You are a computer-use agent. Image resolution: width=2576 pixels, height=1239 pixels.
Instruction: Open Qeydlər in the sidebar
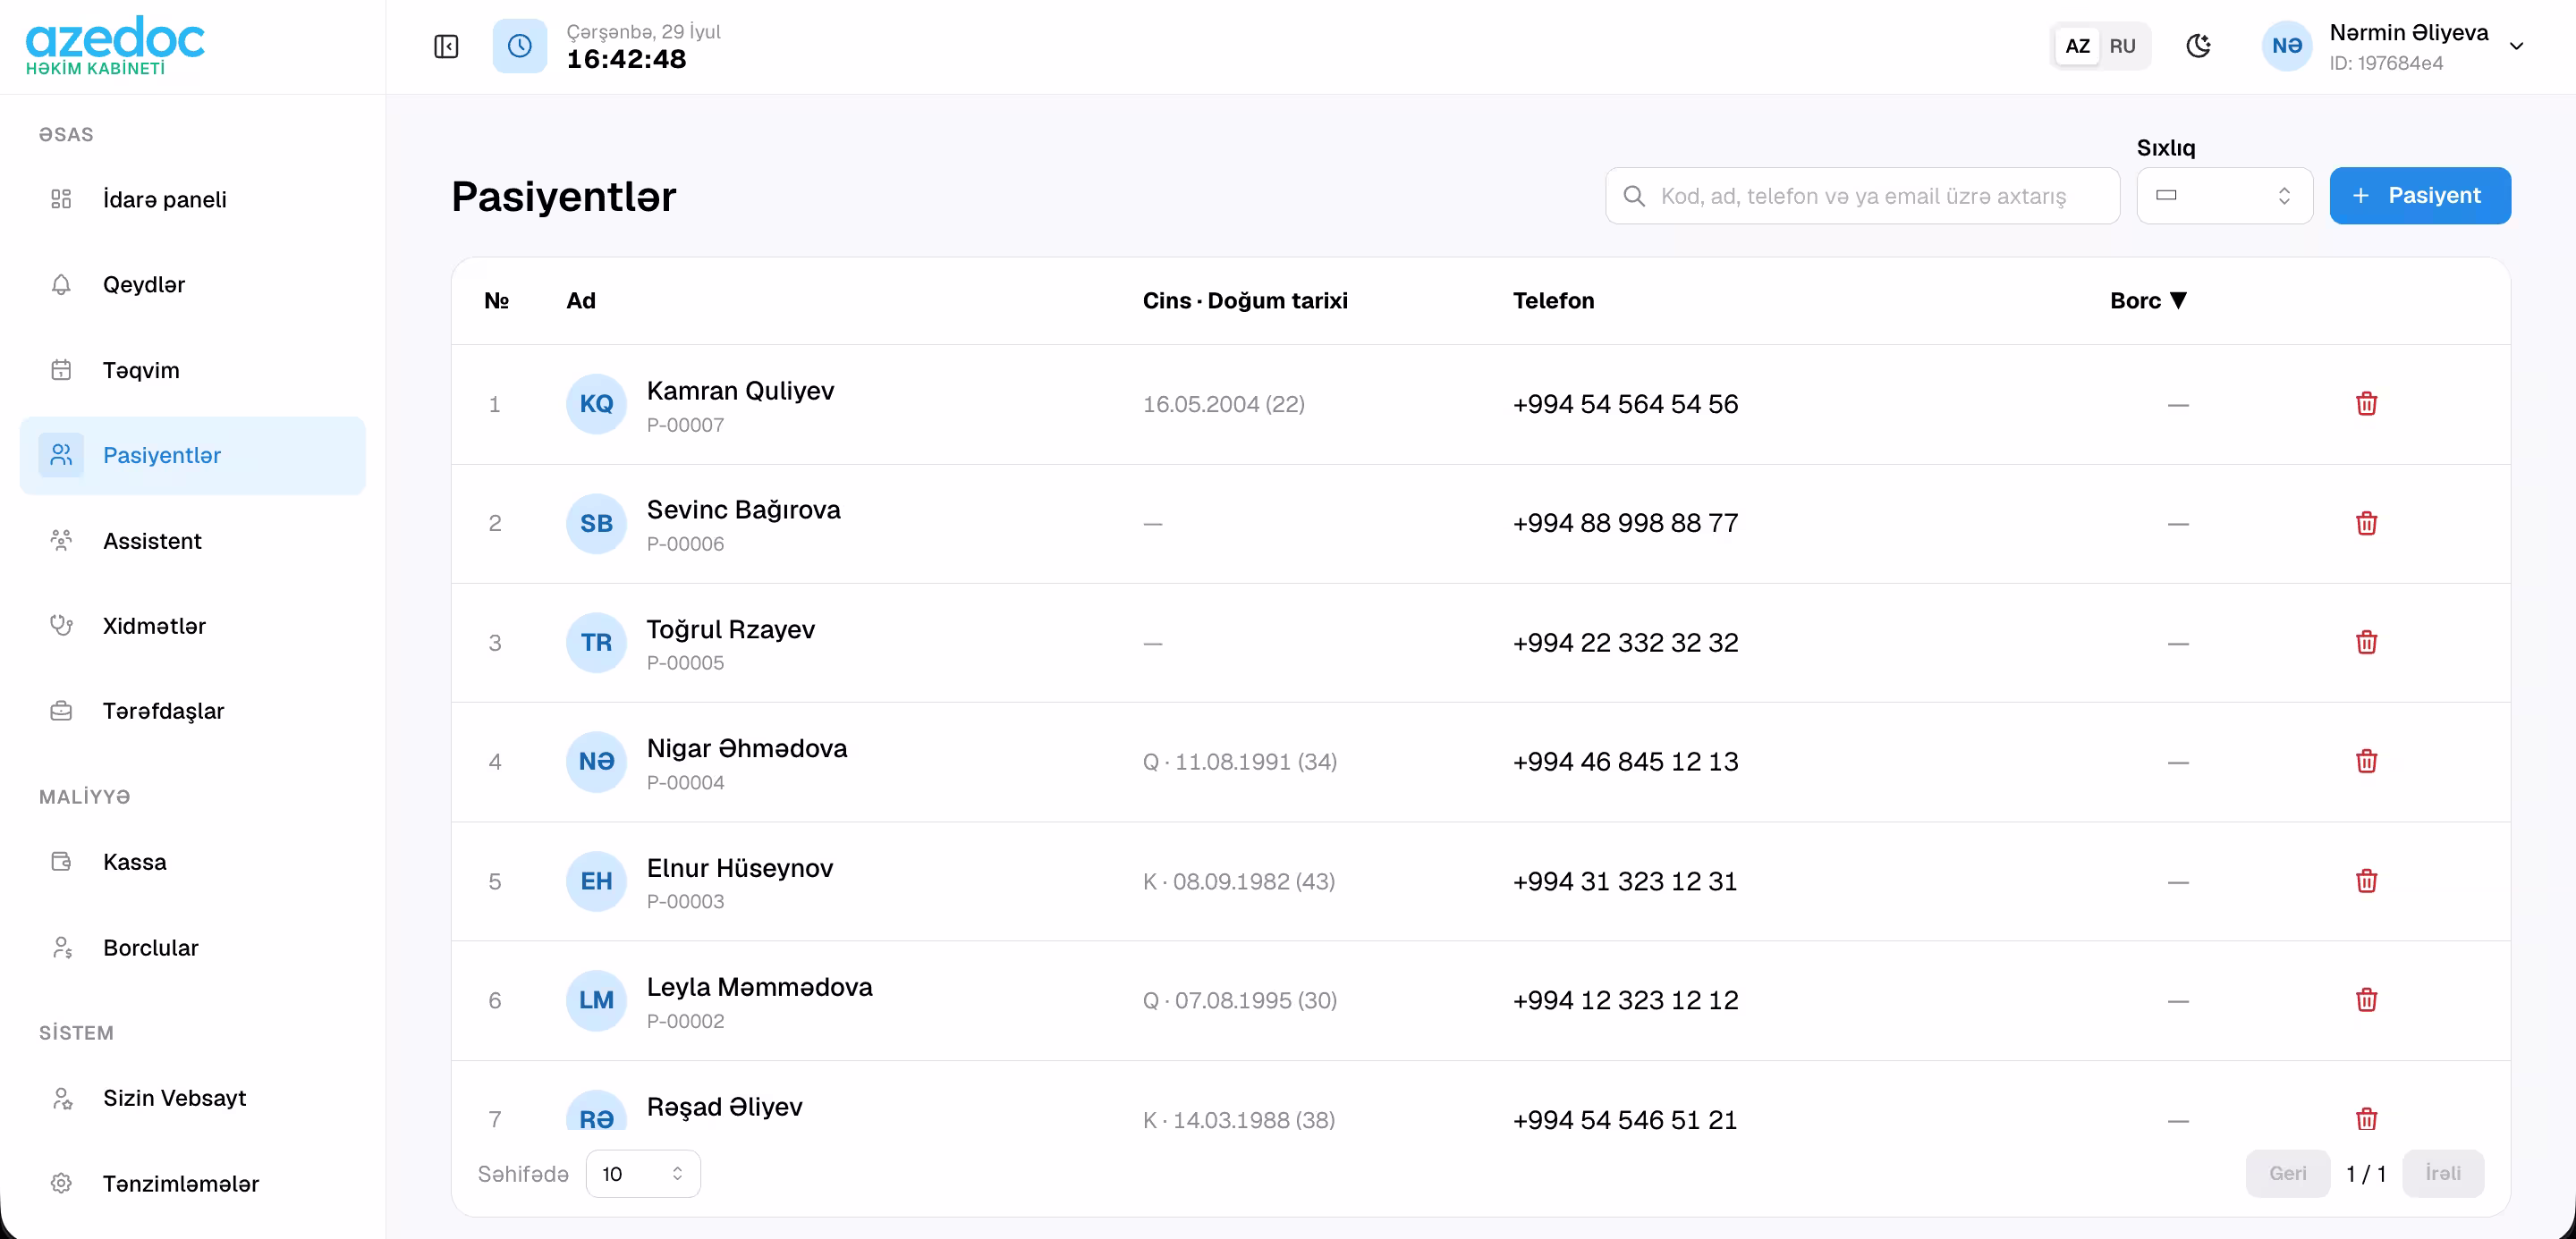[x=192, y=285]
